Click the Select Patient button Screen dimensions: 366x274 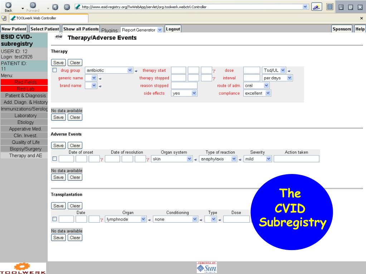(45, 29)
